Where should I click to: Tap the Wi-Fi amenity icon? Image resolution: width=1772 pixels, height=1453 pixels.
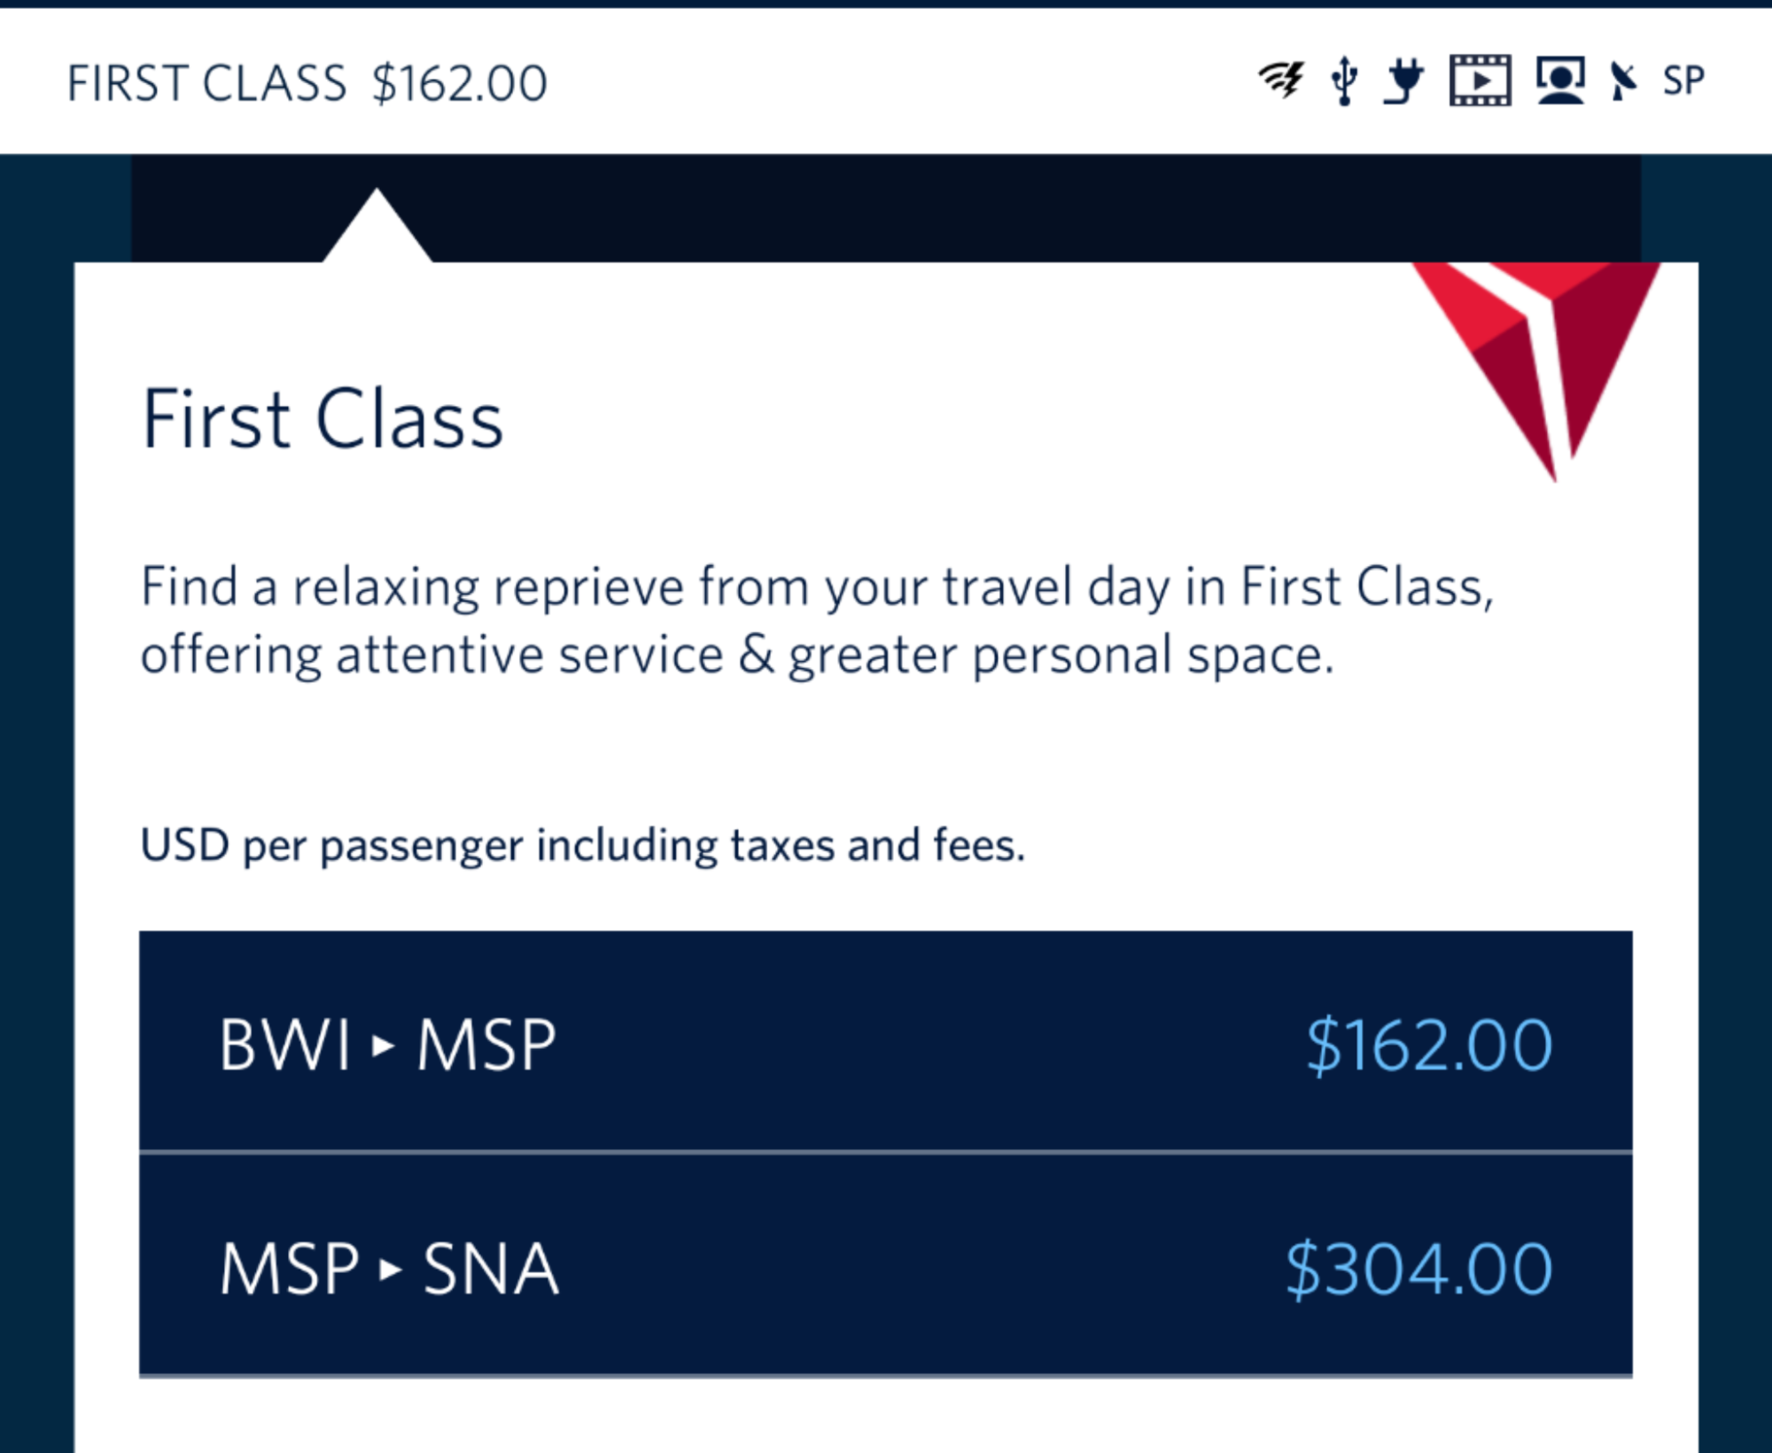[1281, 80]
